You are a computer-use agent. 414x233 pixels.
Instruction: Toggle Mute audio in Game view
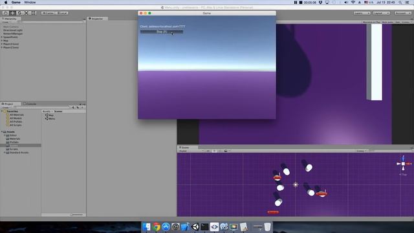(387, 22)
